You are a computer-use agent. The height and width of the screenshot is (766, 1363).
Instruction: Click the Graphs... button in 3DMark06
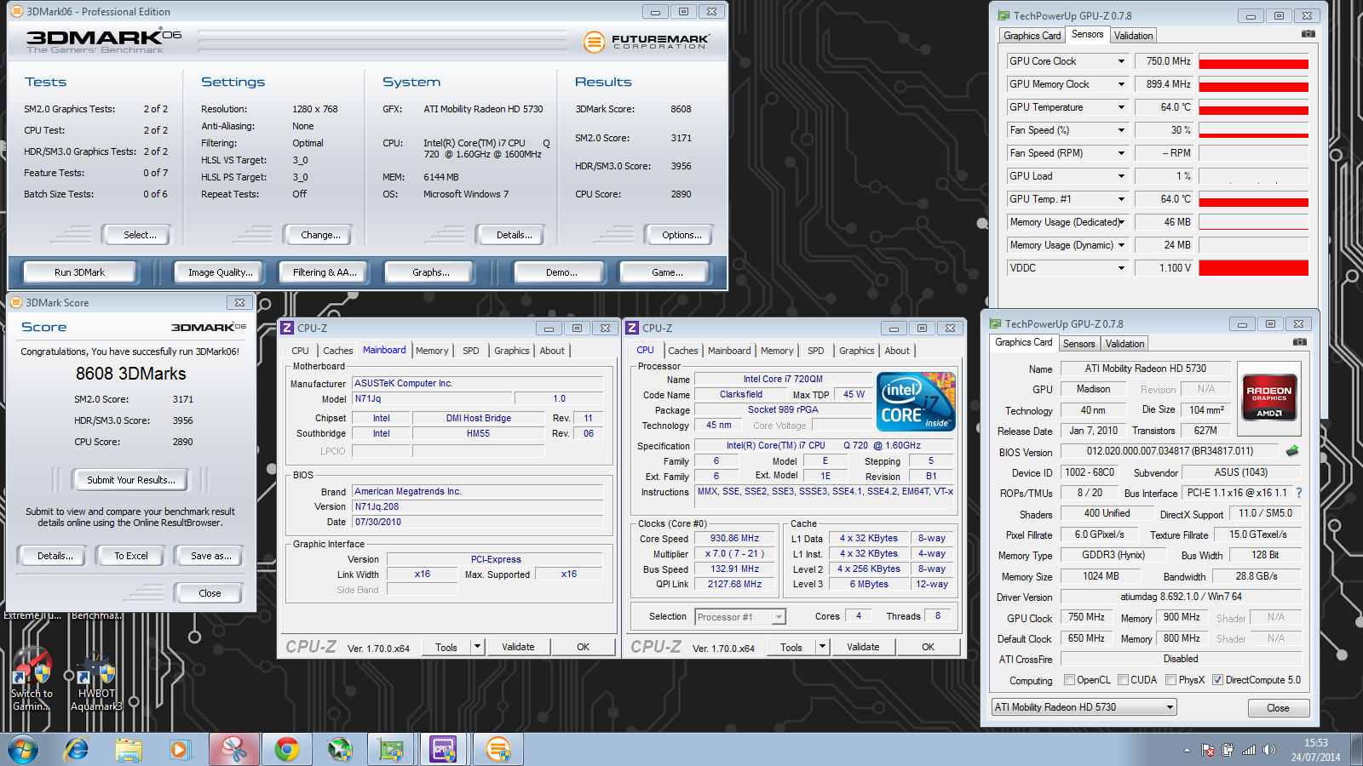click(x=430, y=272)
